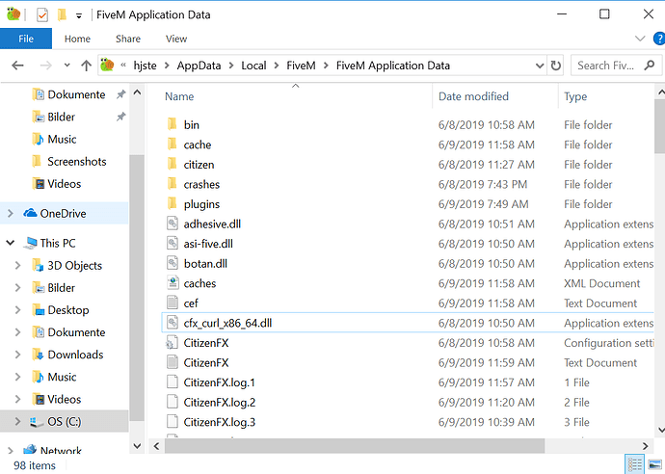Select CitizenFX configuration settings file icon
This screenshot has width=665, height=474.
point(173,343)
